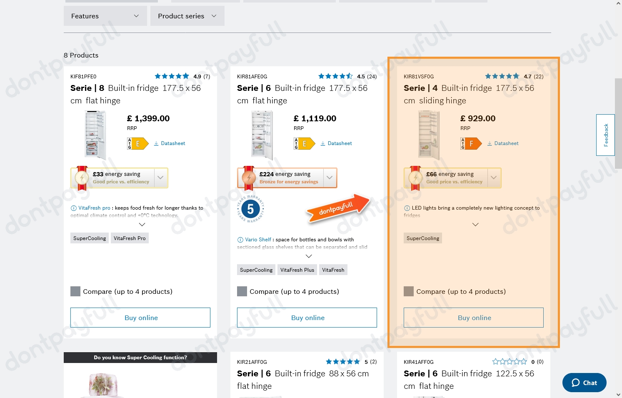Viewport: 622px width, 398px height.
Task: Tick Compare checkbox for KIF81PFE0
Action: (x=75, y=291)
